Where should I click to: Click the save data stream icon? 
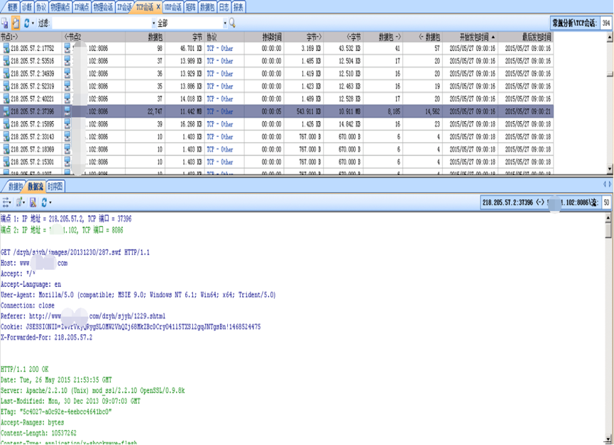33,203
